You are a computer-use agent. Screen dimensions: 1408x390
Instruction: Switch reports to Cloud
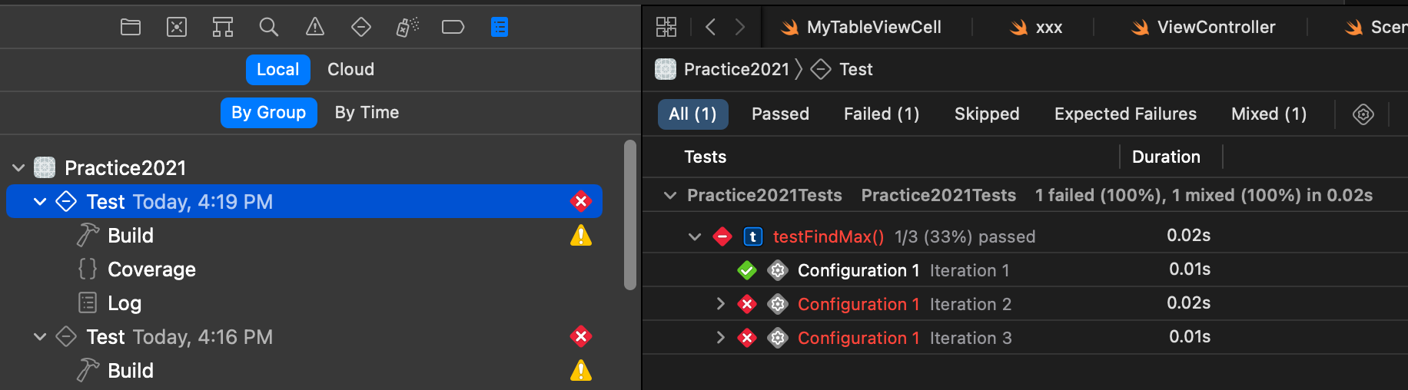point(350,70)
